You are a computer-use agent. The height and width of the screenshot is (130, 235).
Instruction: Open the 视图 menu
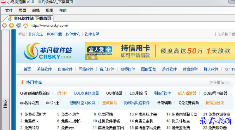[x=49, y=10]
